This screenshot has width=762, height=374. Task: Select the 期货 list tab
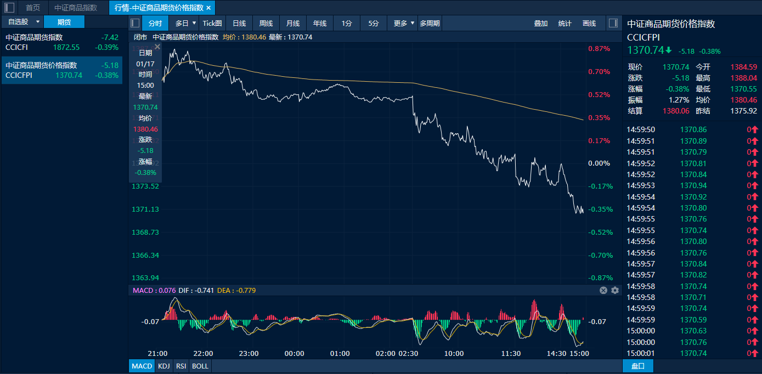point(64,21)
